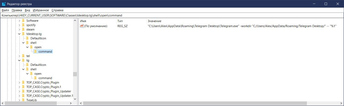Click the string value icon beside (По умолчанию)

[x=82, y=26]
